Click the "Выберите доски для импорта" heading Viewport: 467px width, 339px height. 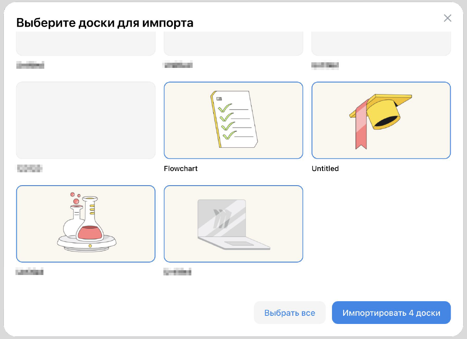(x=104, y=23)
